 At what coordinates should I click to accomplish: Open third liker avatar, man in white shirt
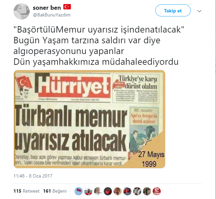click(98, 191)
